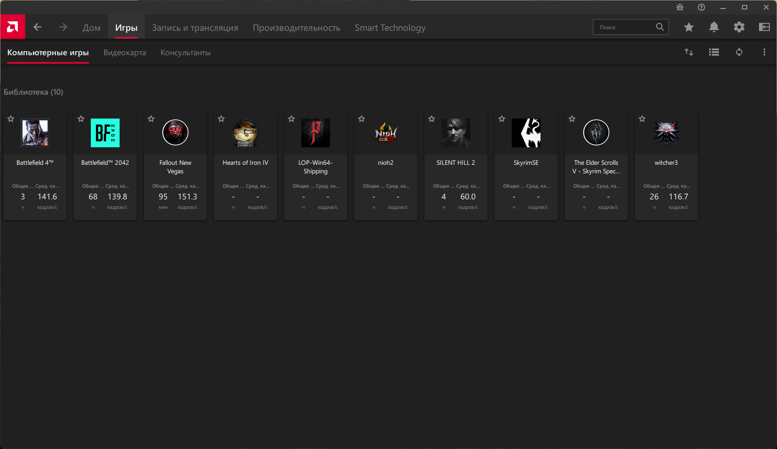Favorite Battlefield 2042 with its star
Viewport: 777px width, 449px height.
[x=81, y=119]
